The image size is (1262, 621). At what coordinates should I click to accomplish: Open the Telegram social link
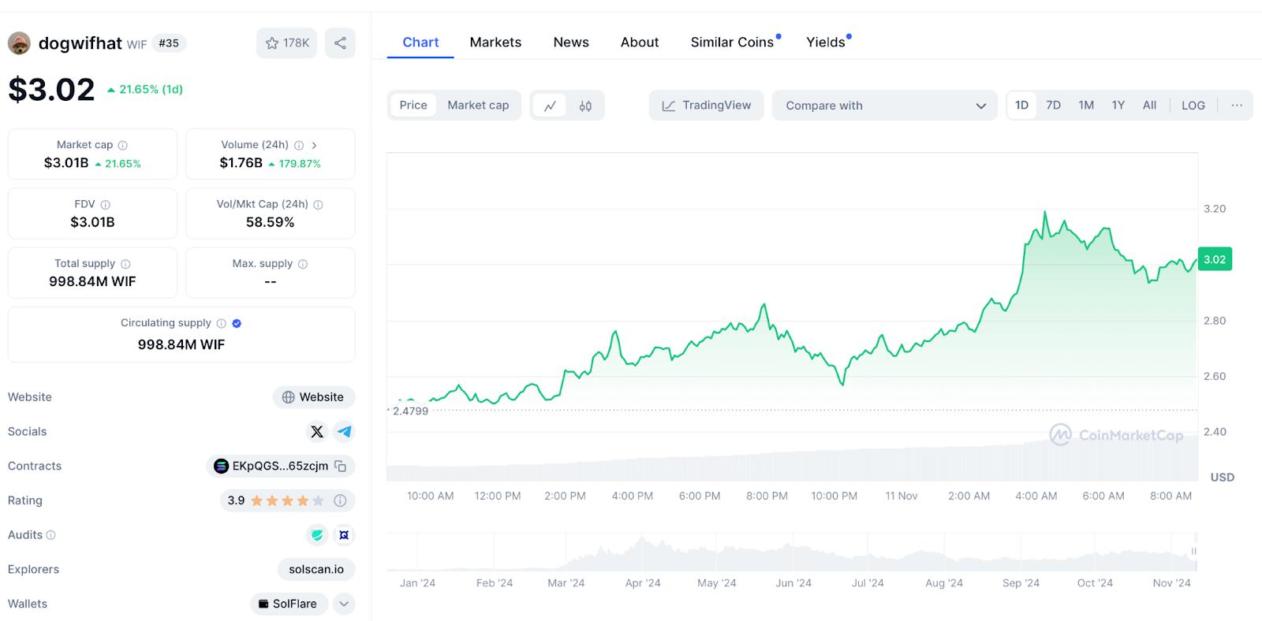click(344, 432)
